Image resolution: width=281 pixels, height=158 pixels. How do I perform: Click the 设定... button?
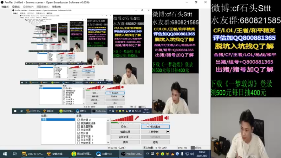125,127
